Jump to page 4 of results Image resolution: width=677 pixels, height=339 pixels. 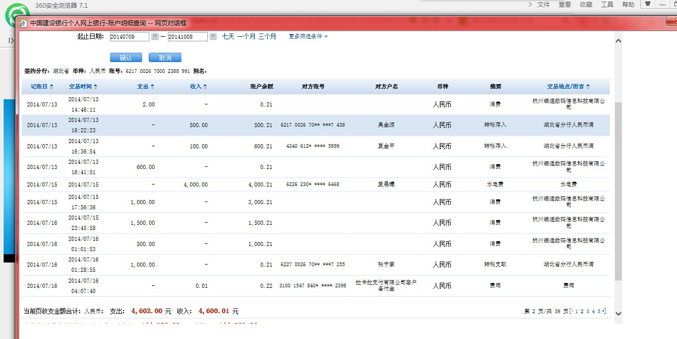point(593,311)
